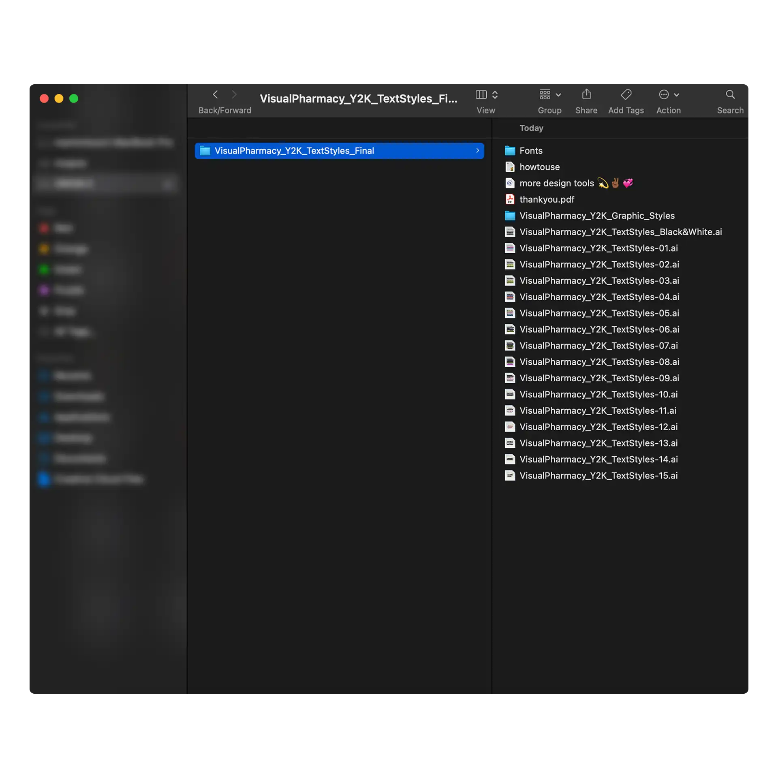This screenshot has height=778, width=778.
Task: Click the thankyou.pdf file icon
Action: point(510,199)
